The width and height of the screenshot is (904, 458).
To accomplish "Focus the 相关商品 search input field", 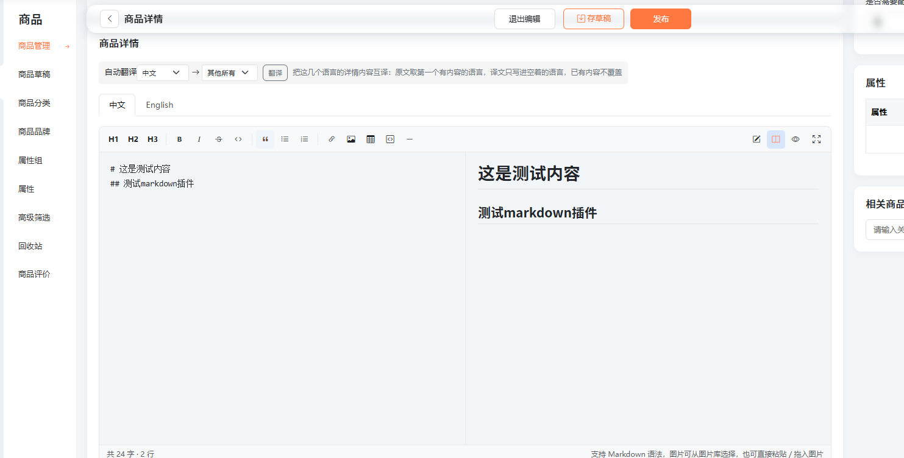I will pos(885,230).
